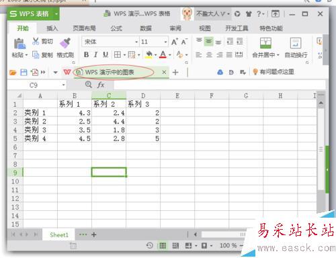Click the fx insert function icon
The width and height of the screenshot is (336, 258).
101,85
